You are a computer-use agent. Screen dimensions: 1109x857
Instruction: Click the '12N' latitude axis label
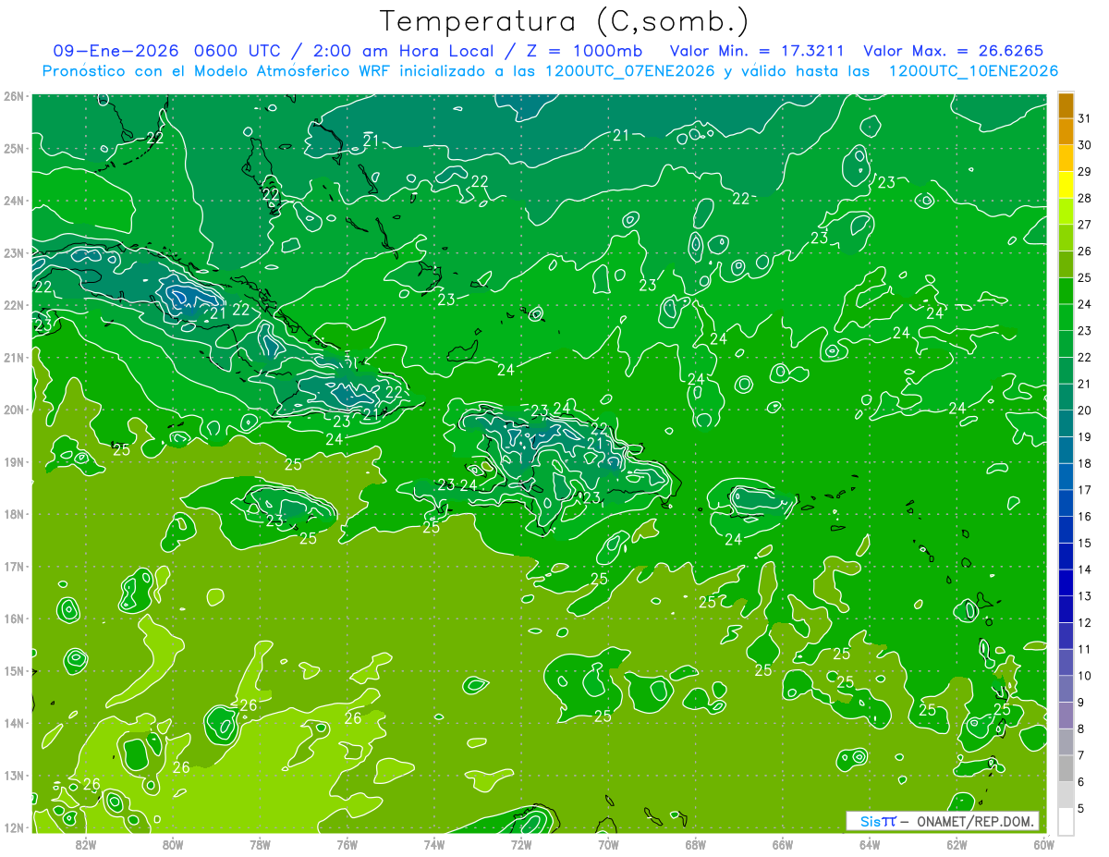[x=14, y=827]
